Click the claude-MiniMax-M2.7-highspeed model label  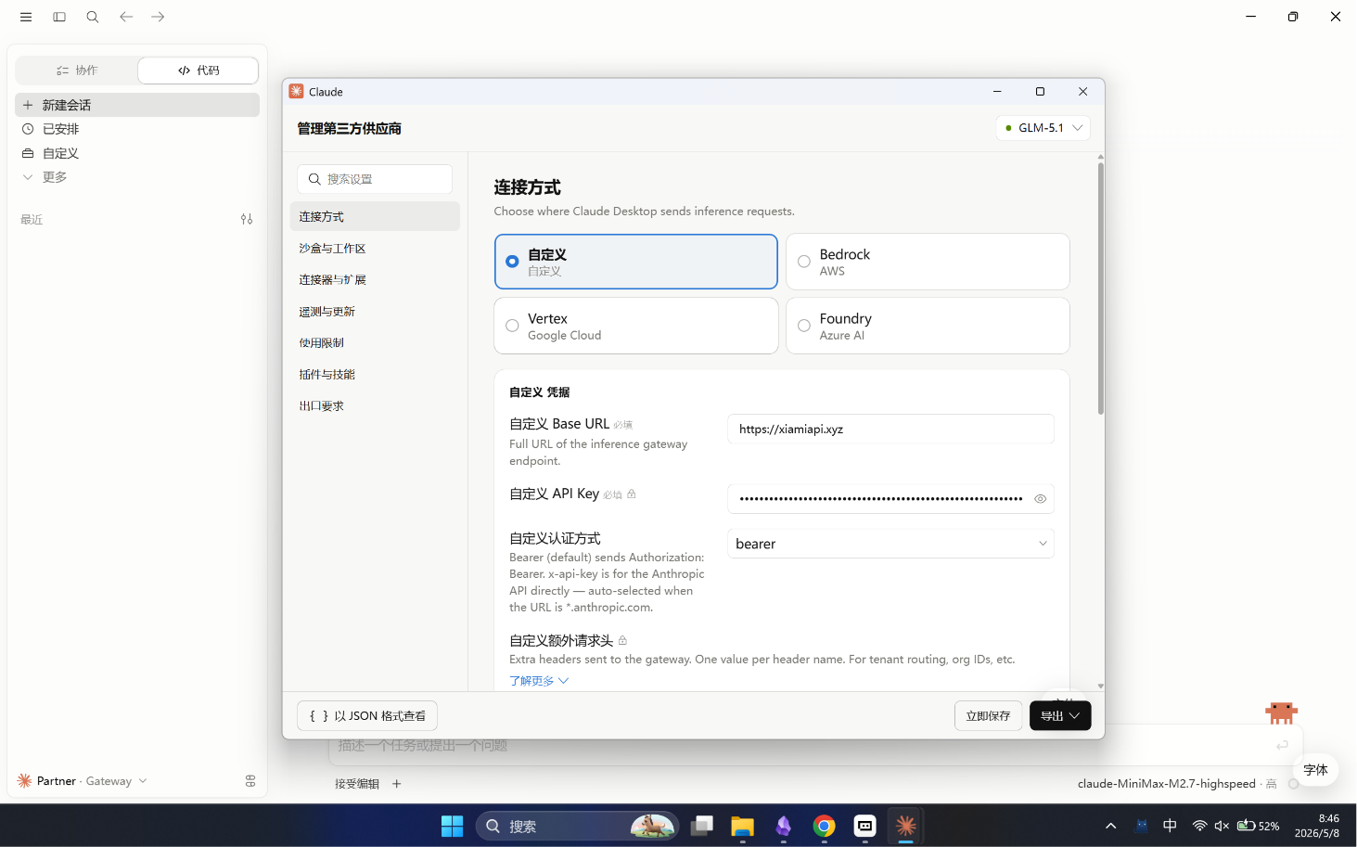point(1167,784)
